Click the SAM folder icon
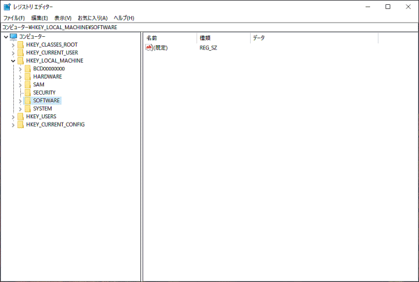Viewport: 419px width, 282px height. pyautogui.click(x=27, y=84)
